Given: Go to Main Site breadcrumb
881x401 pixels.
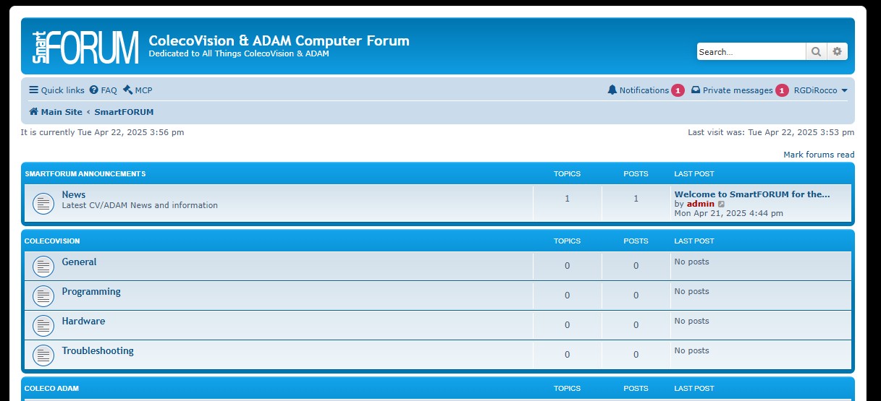Looking at the screenshot, I should 56,112.
